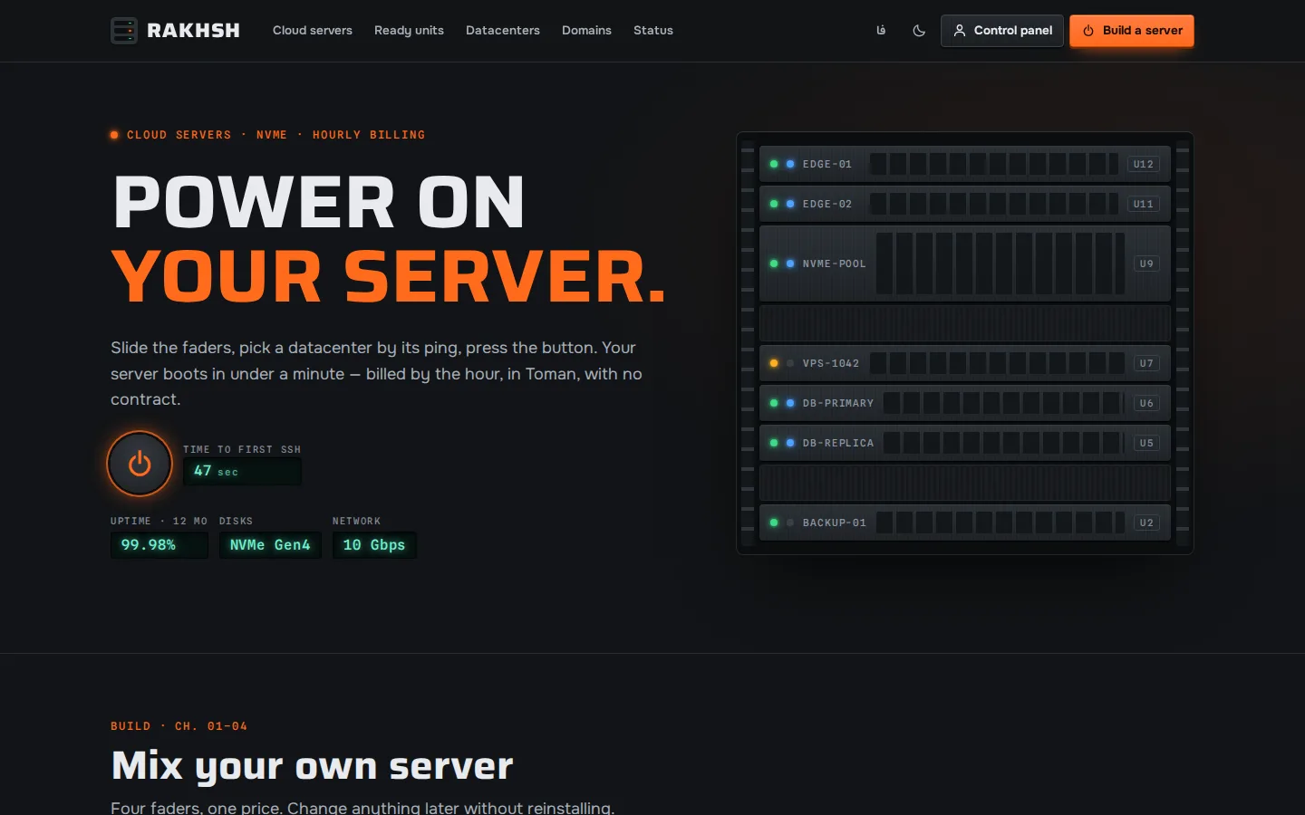
Task: Click the power icon in Build a server
Action: (1088, 31)
